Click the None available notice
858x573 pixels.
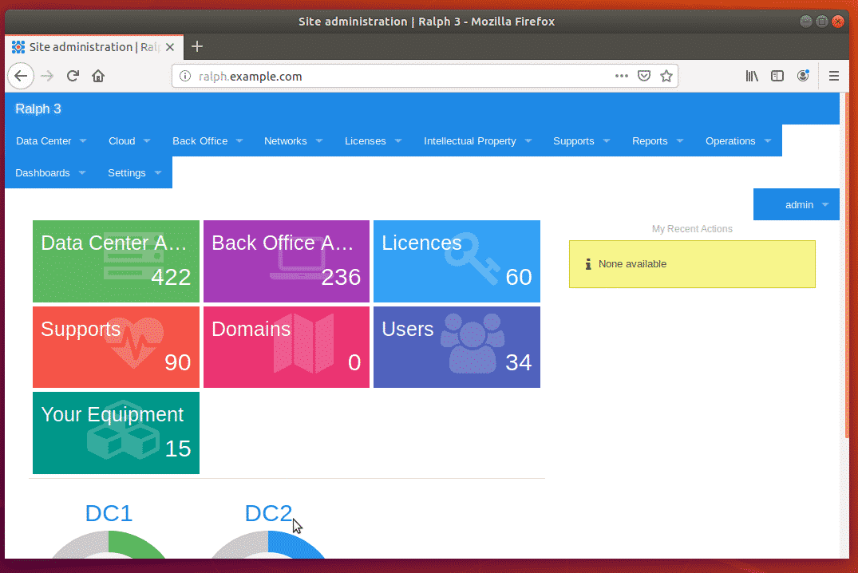pyautogui.click(x=692, y=264)
